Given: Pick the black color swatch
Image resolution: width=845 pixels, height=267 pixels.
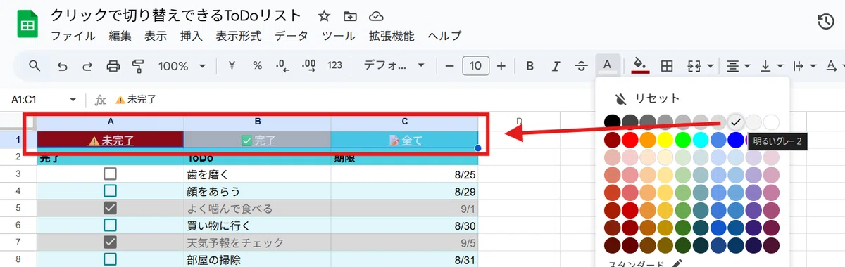Looking at the screenshot, I should 613,122.
